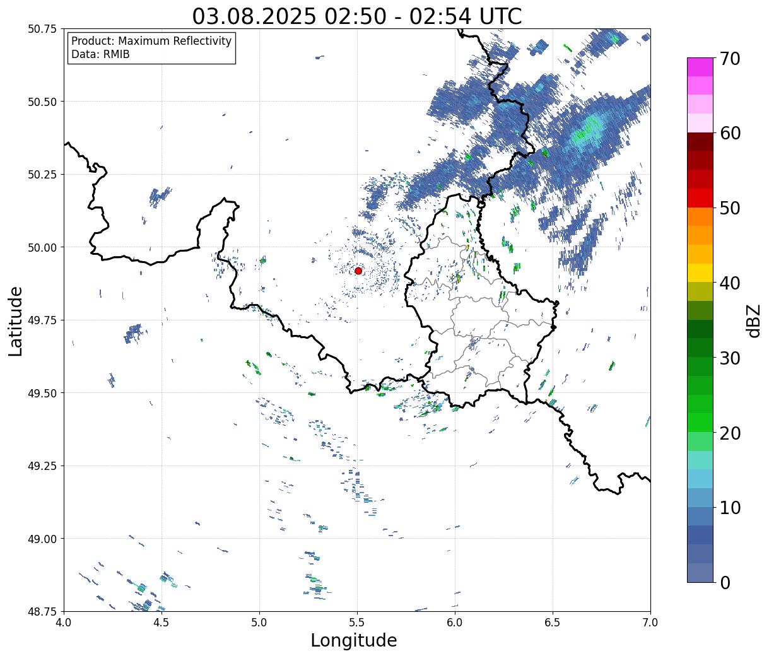Click the x-axis tick label 6.5

tap(552, 623)
